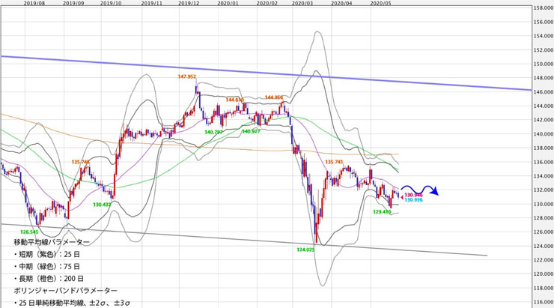Click the ボリンジャーバンドパラメーター heading
Screen dimensions: 554x308
[66, 291]
